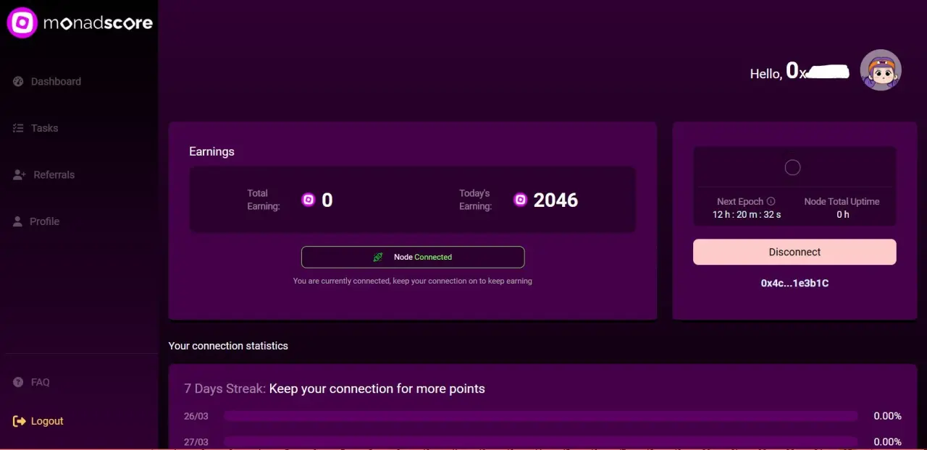Click the 'You are currently connected' message

413,281
